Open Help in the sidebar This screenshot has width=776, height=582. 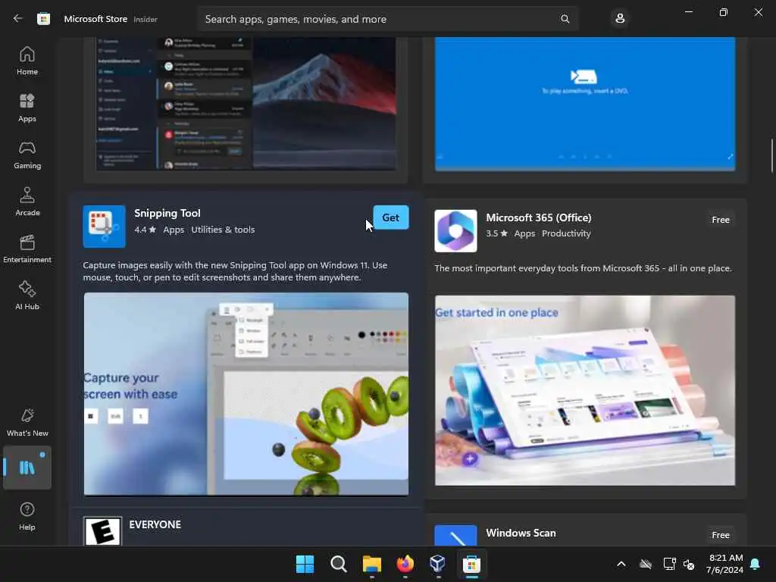point(27,516)
